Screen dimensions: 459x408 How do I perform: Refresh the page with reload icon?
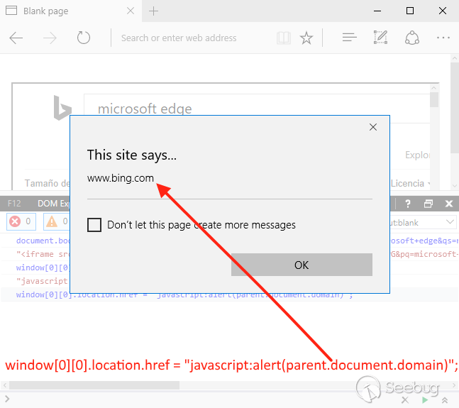(x=84, y=38)
